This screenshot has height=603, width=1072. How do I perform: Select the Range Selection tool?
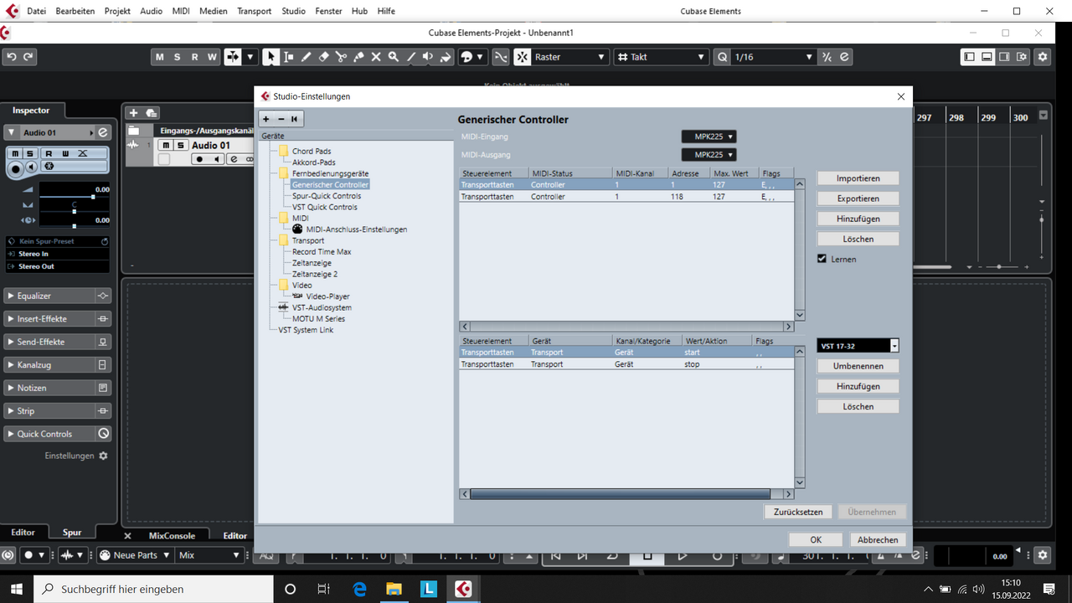click(x=288, y=57)
